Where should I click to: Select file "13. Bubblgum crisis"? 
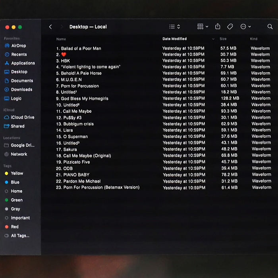(75, 124)
